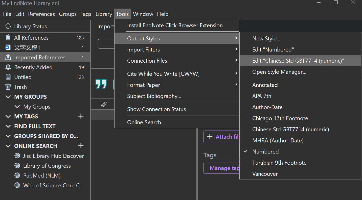
Task: Open the Output Styles submenu entry
Action: coord(177,38)
